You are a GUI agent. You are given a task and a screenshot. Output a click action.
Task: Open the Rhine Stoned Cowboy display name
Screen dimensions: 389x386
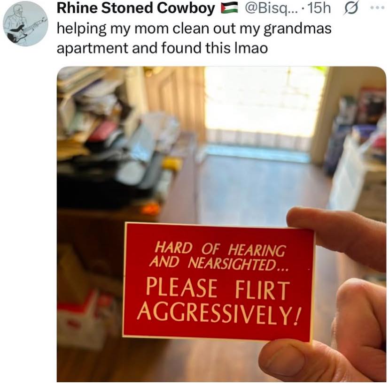tap(136, 8)
